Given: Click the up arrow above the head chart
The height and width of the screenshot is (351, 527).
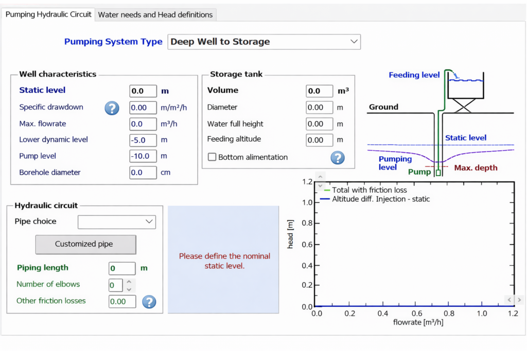Looking at the screenshot, I should pos(320,177).
